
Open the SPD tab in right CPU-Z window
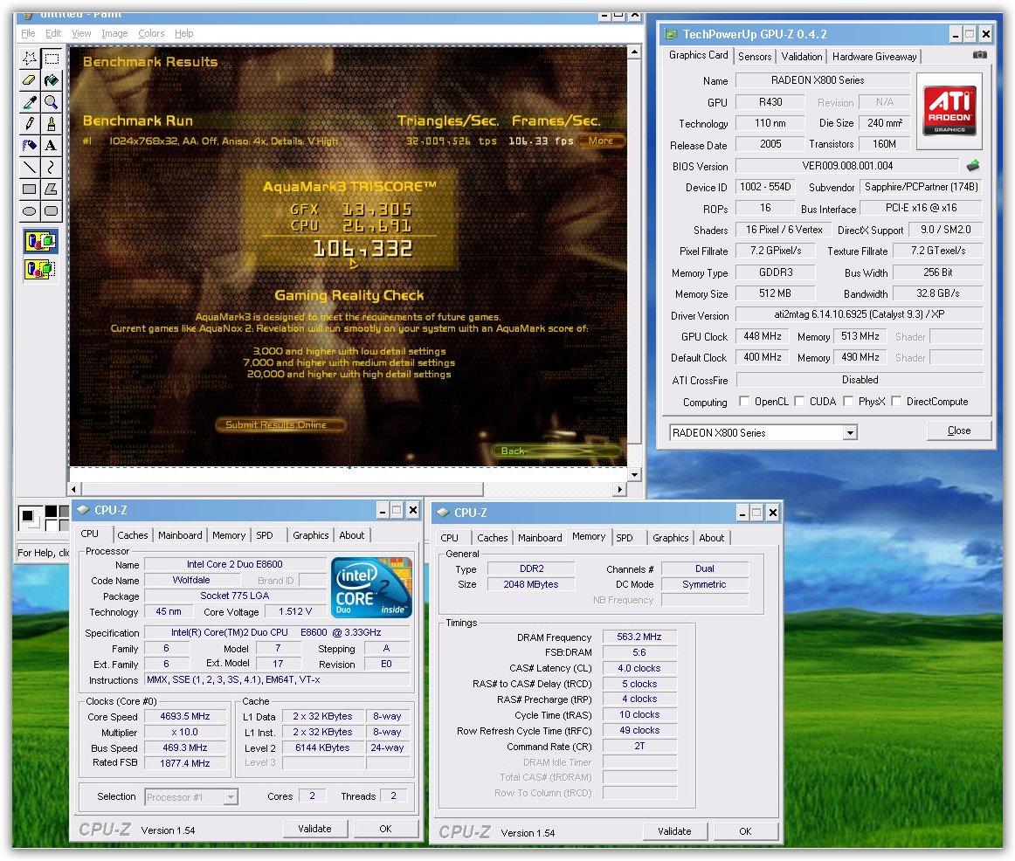pos(625,538)
